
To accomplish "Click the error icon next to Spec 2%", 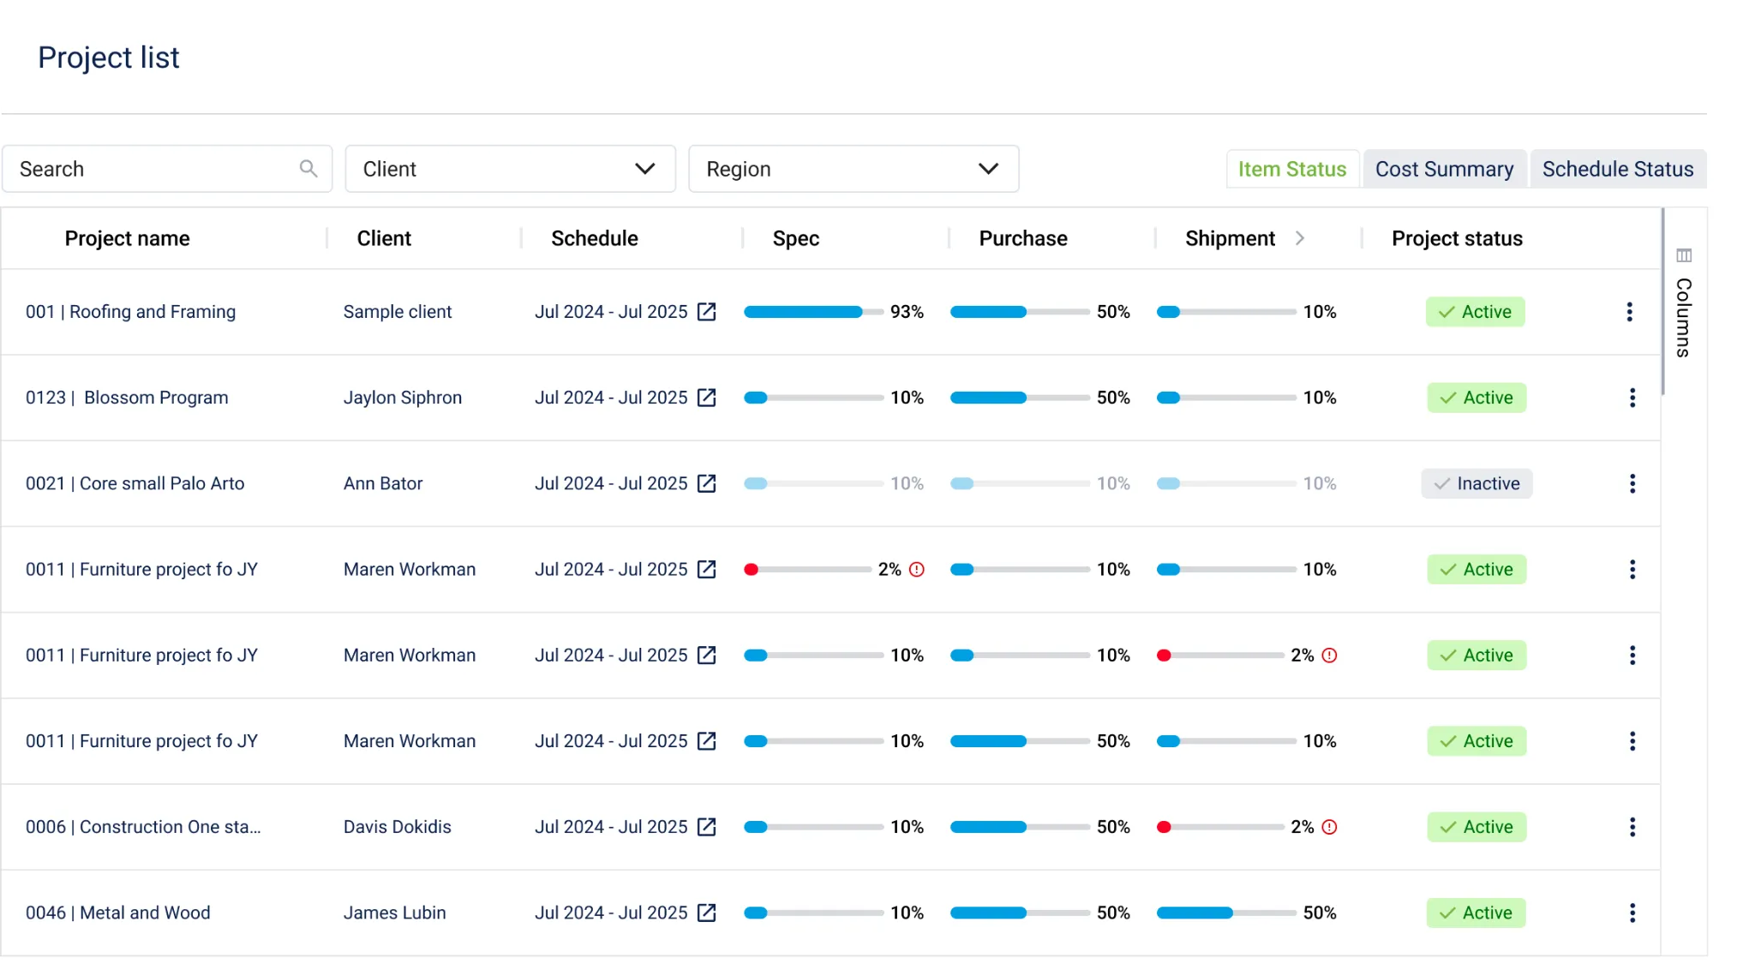I will (x=916, y=569).
